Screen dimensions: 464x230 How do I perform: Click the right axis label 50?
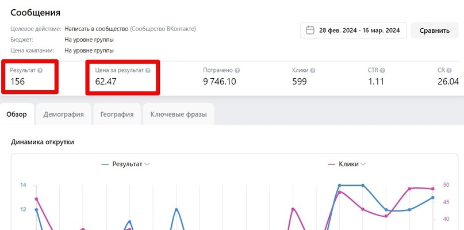pos(446,185)
